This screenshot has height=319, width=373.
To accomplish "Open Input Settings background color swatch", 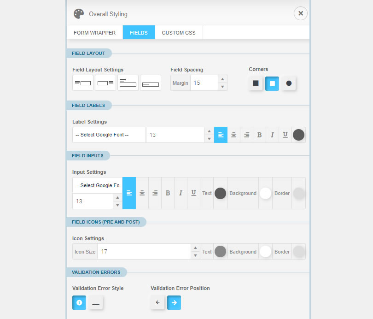I will click(x=266, y=193).
